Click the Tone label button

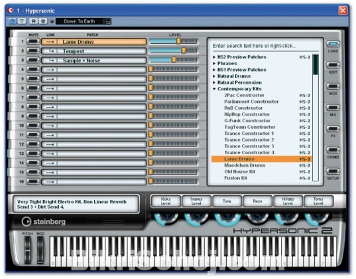227,201
